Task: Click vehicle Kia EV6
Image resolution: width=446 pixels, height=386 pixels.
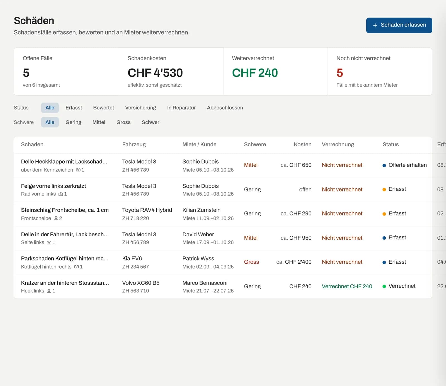Action: coord(132,259)
